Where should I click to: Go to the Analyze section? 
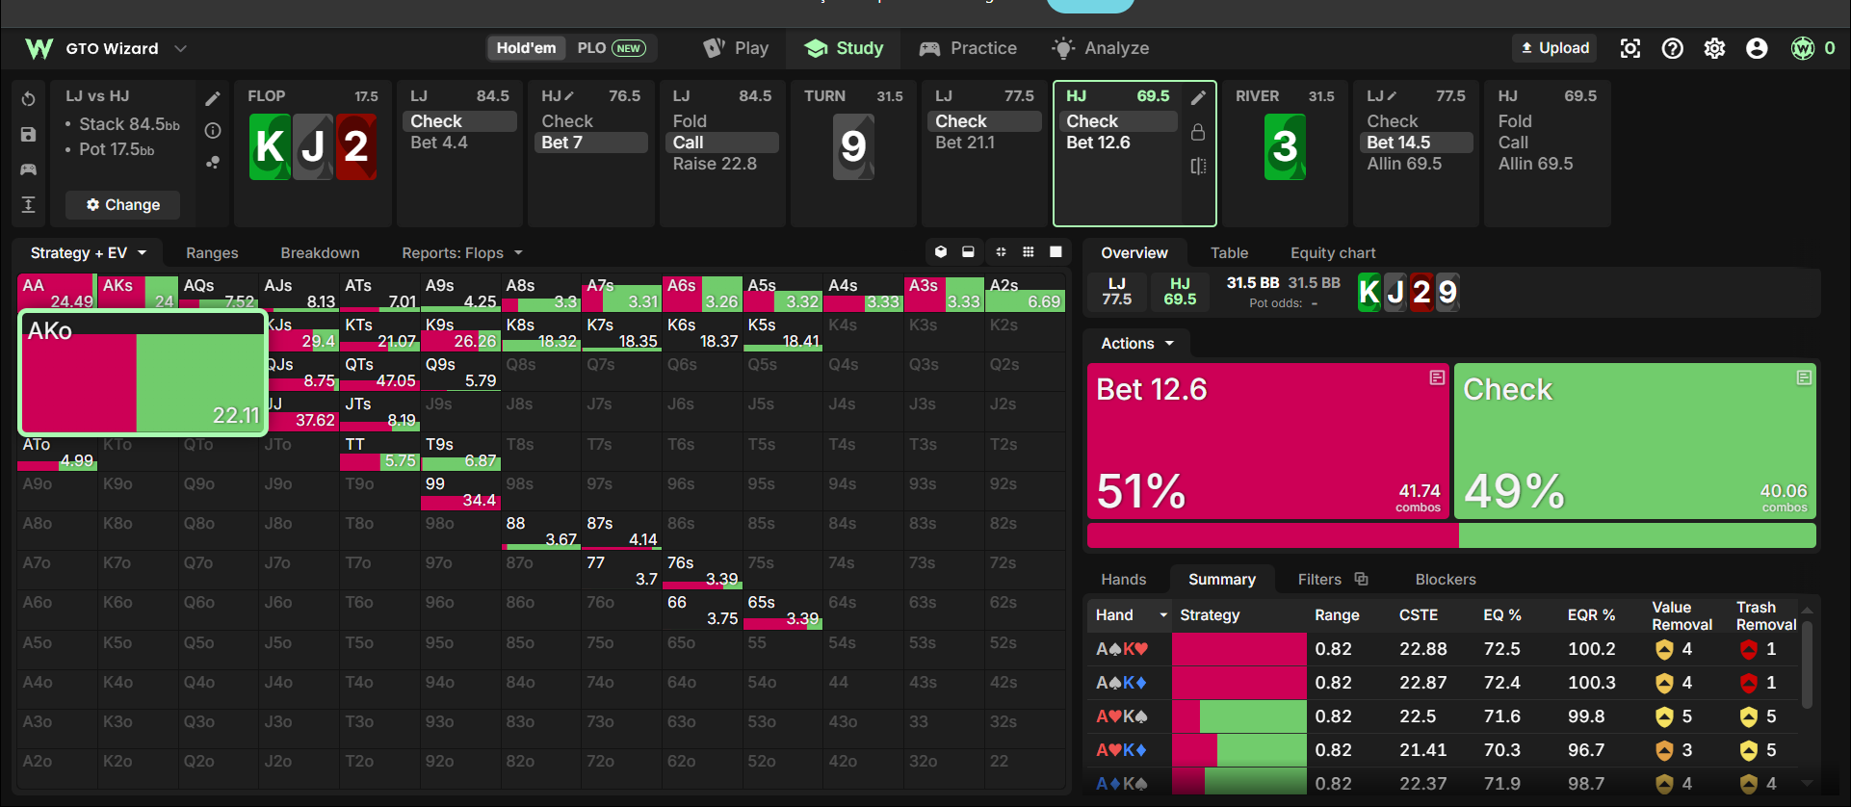1101,48
